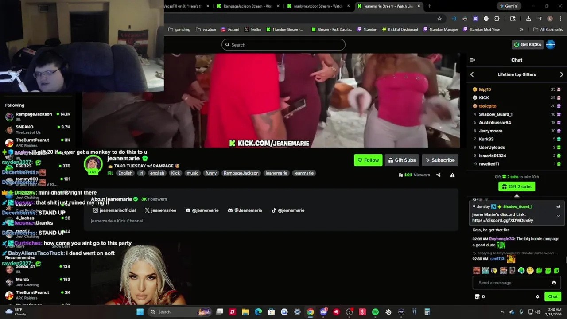Screen dimensions: 567x319
Task: Open the Chrome Extensions puzzle icon
Action: [497, 19]
